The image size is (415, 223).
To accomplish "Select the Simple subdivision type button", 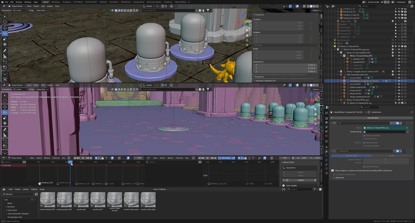I will pos(391,156).
